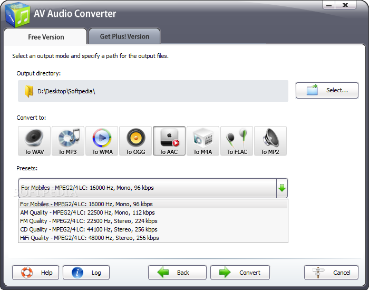The height and width of the screenshot is (290, 369).
Task: Click the Cancel button
Action: pos(331,273)
